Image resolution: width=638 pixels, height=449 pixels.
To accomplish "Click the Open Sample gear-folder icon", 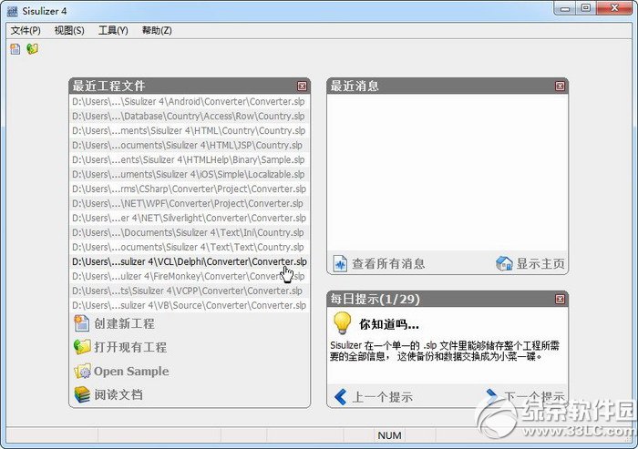I will [82, 371].
